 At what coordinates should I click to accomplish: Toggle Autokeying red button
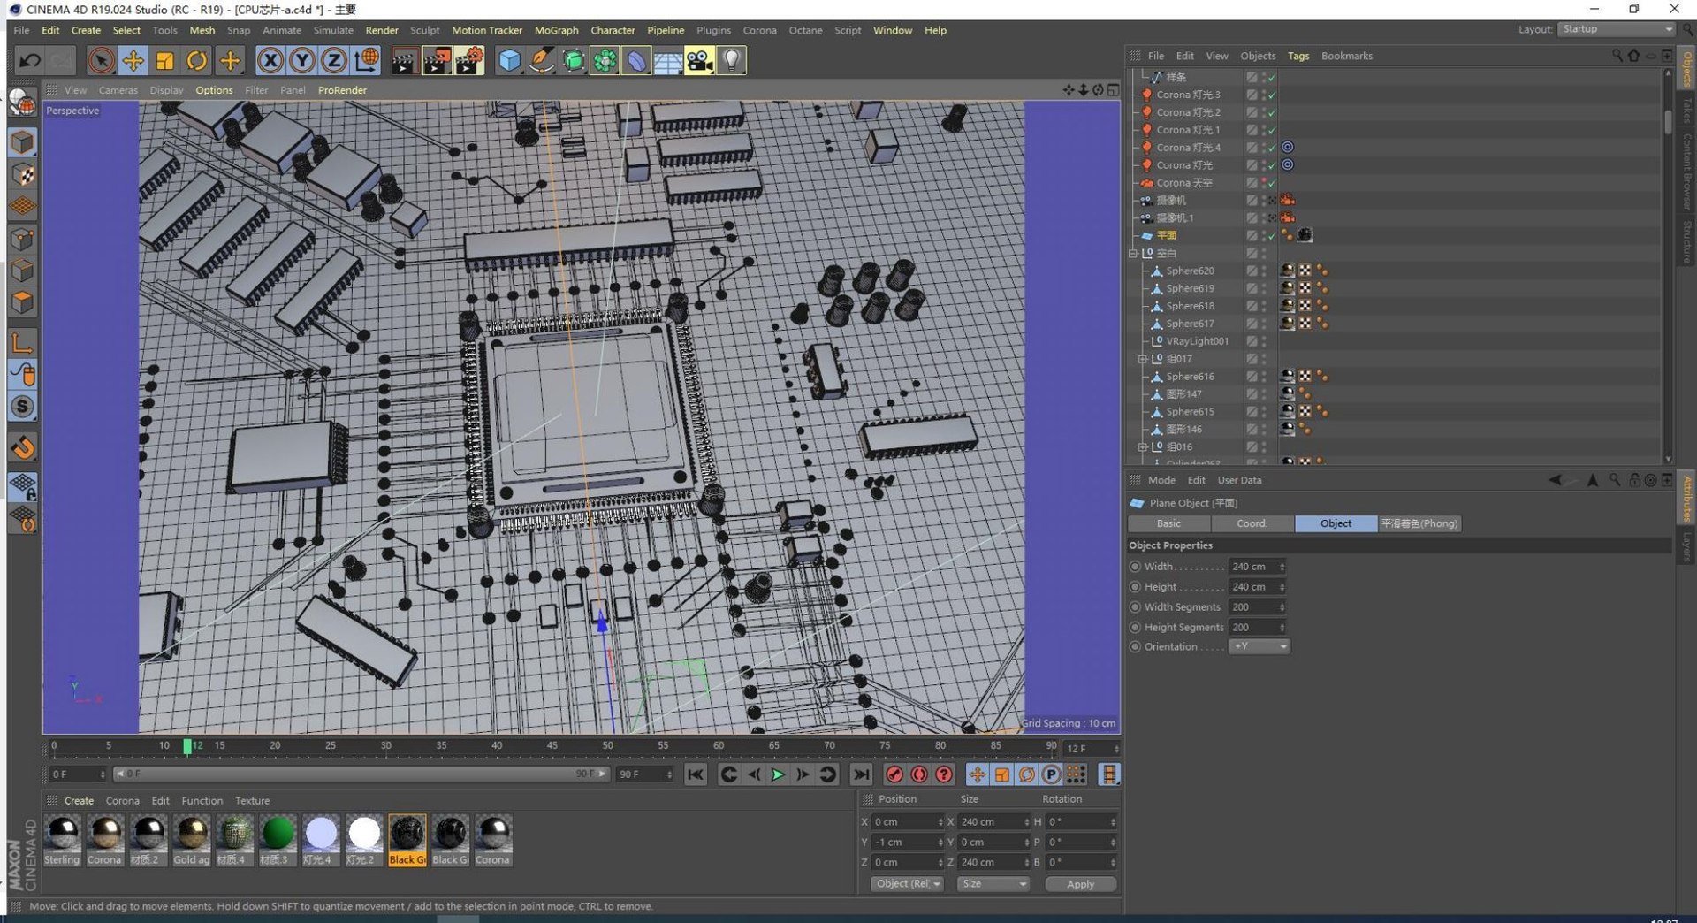pyautogui.click(x=919, y=774)
